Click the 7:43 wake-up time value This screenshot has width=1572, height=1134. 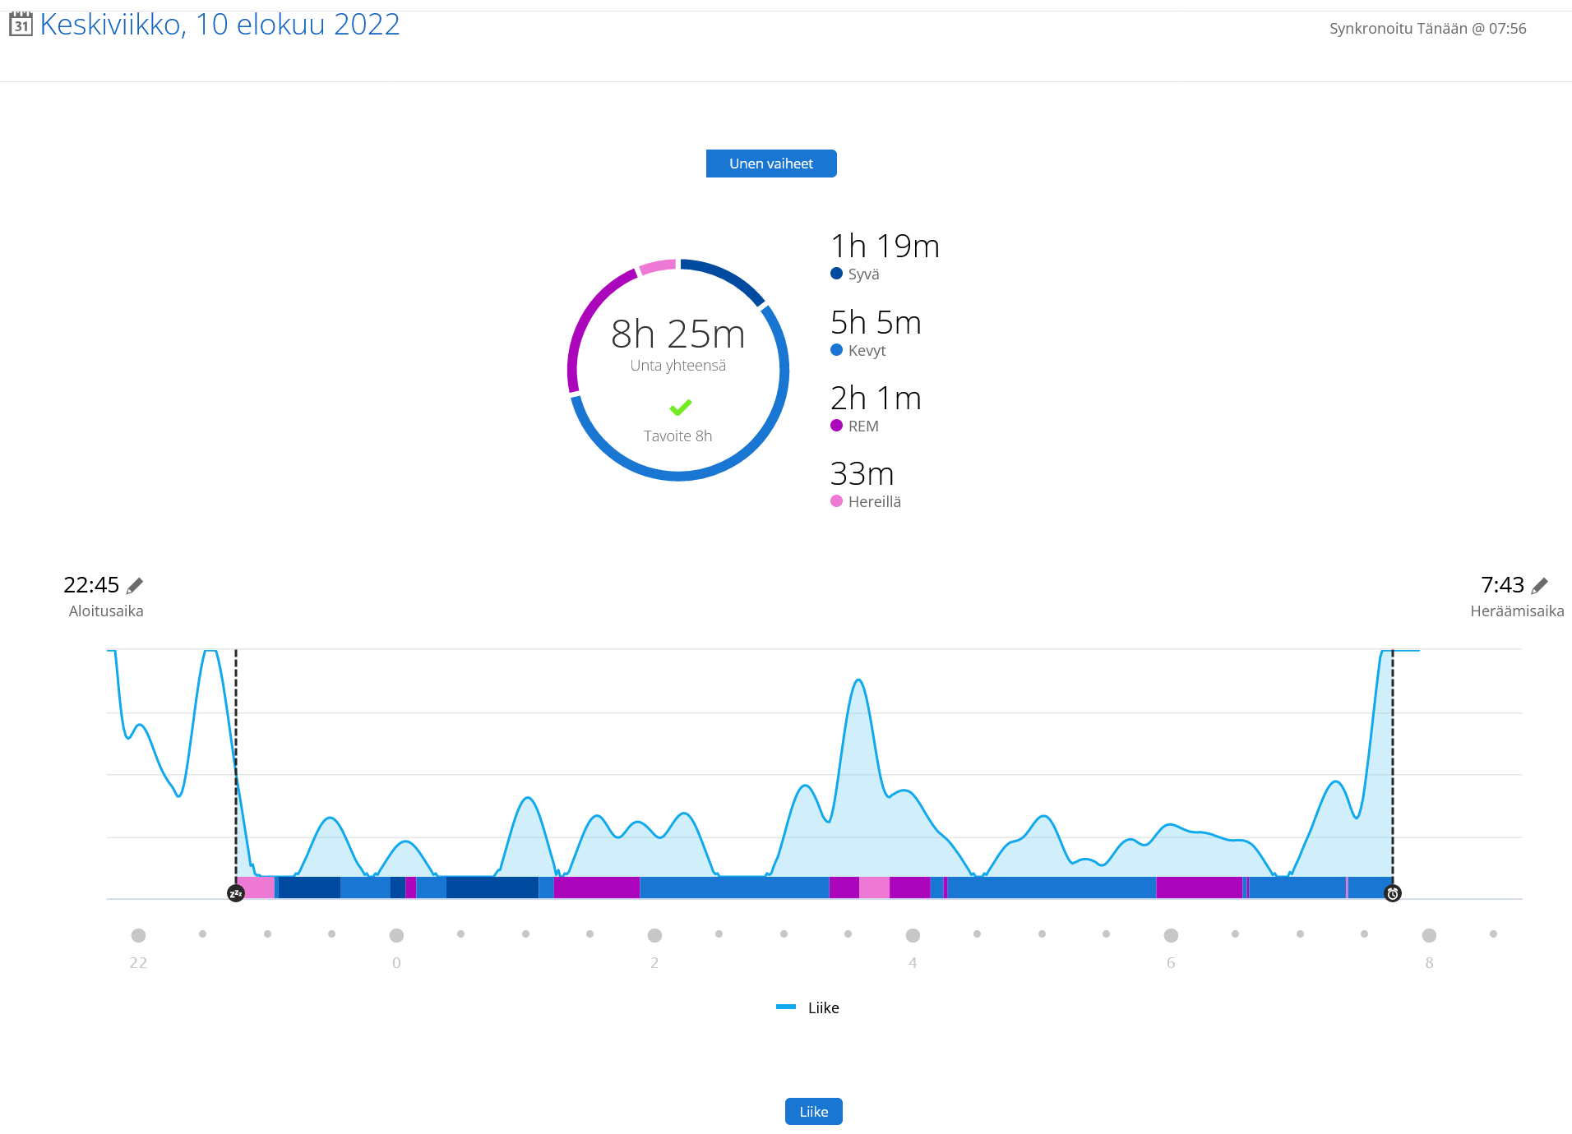[x=1501, y=585]
